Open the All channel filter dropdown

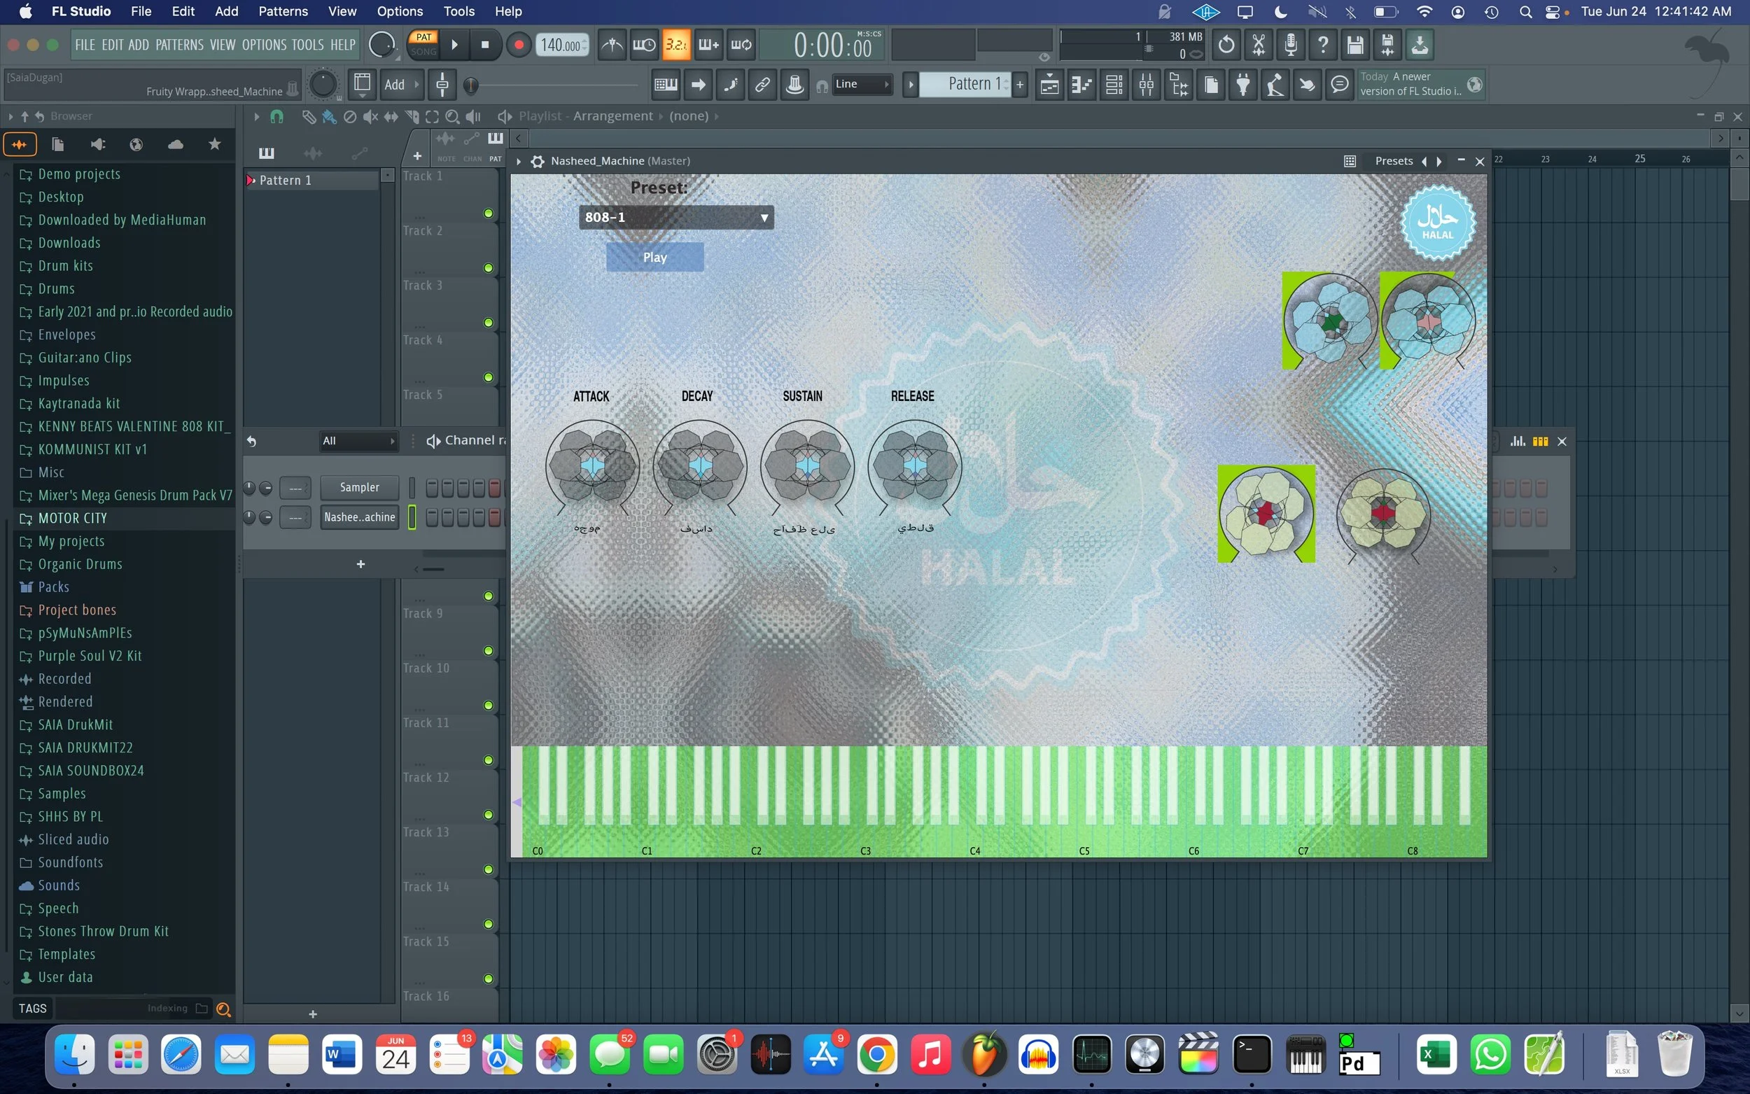359,441
